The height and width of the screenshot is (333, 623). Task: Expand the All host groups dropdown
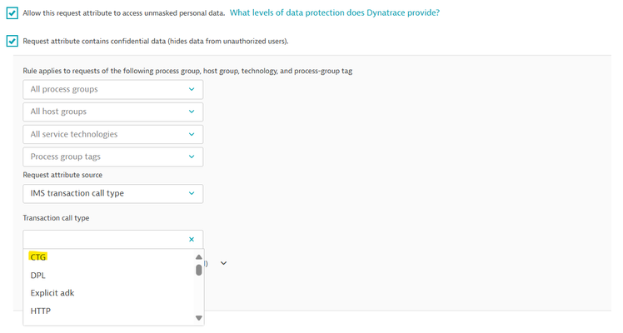[112, 112]
